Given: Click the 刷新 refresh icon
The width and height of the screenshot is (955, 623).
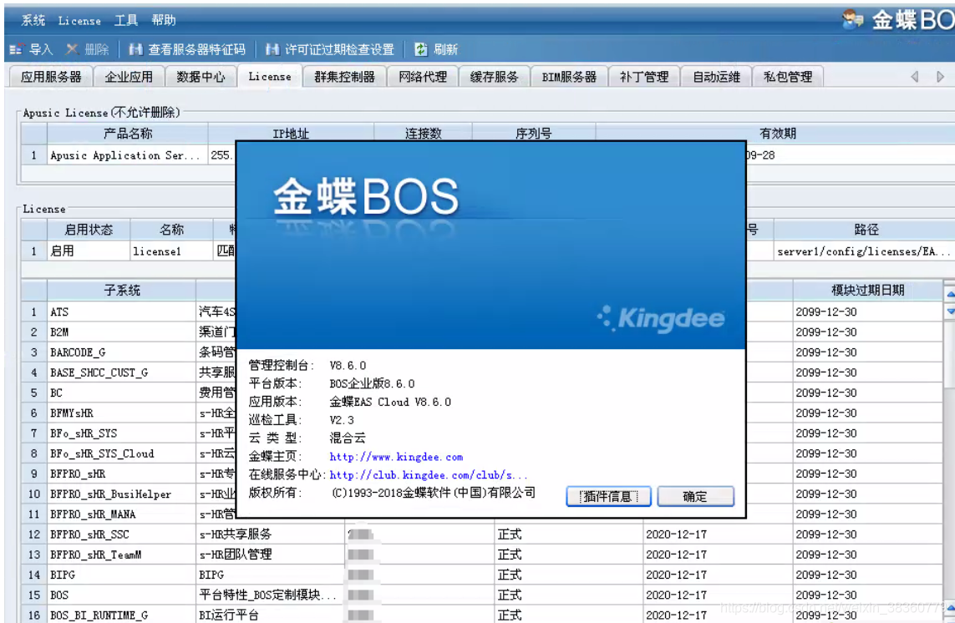Looking at the screenshot, I should [x=421, y=49].
